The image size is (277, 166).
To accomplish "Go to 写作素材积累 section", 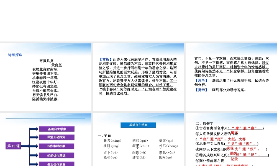I will coord(57,146).
